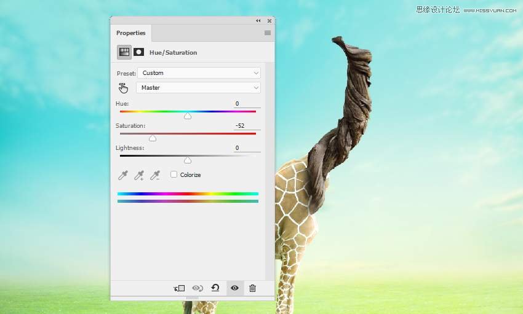View previous state of adjustment
The width and height of the screenshot is (523, 314).
click(198, 288)
